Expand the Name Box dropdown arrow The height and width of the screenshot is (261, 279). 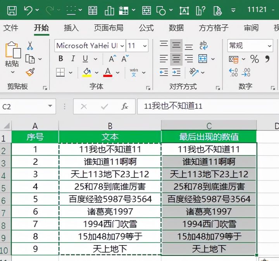coord(50,106)
